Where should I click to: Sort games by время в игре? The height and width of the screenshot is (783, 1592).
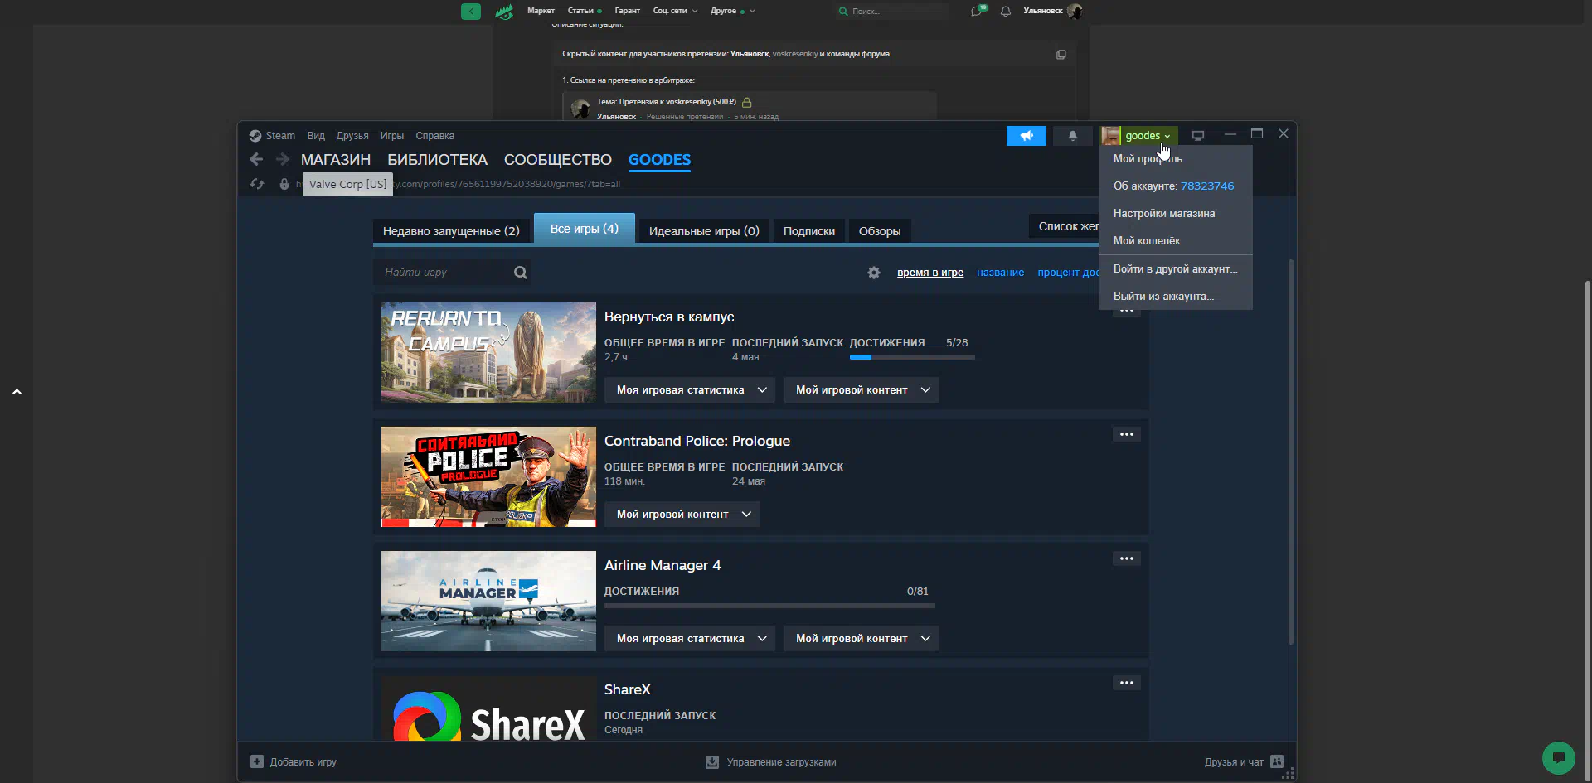[930, 273]
